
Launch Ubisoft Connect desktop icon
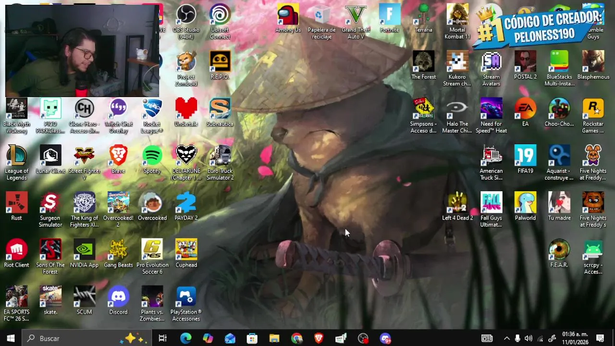point(220,21)
